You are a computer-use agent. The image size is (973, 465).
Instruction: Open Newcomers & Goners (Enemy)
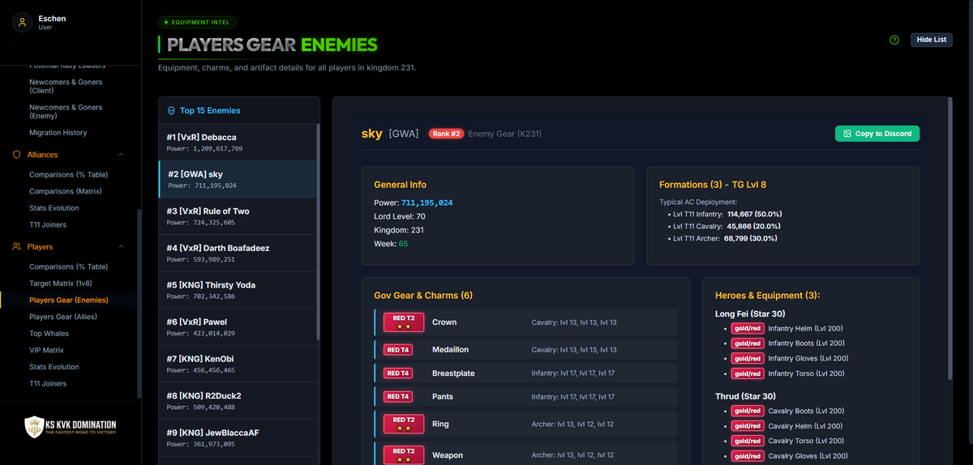pyautogui.click(x=66, y=111)
